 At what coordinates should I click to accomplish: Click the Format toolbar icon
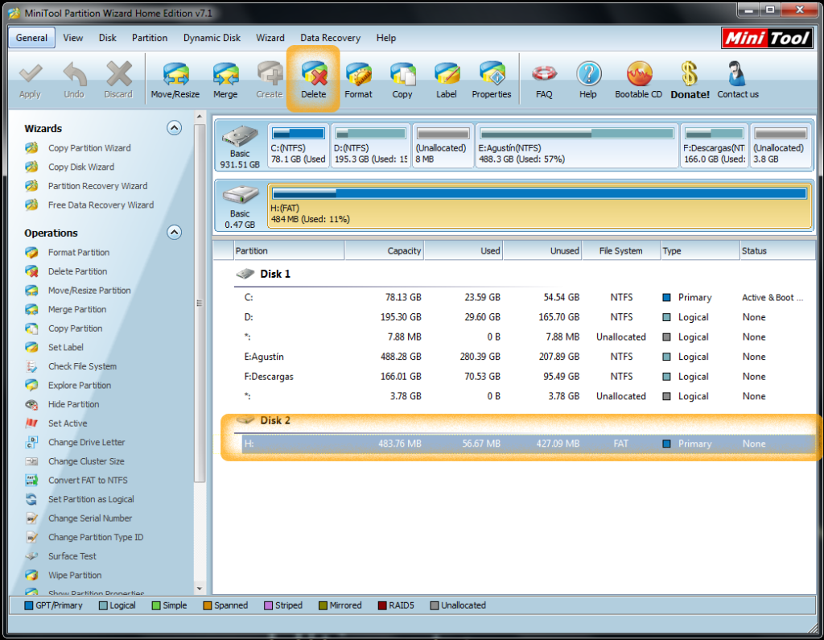pos(358,80)
